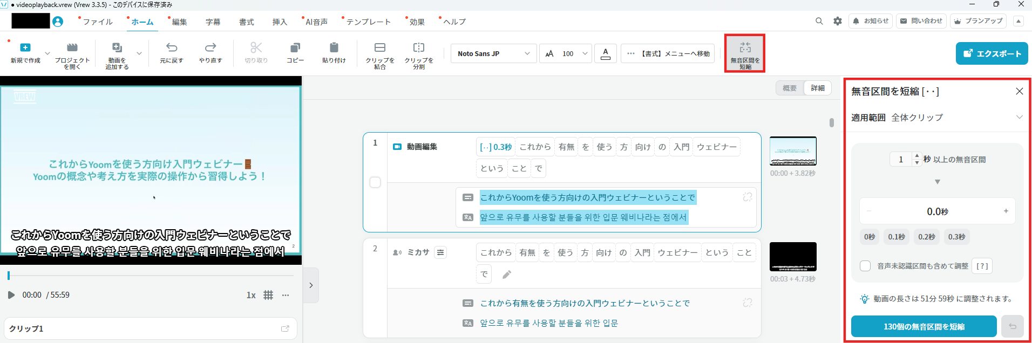Click the エクスポート button
Image resolution: width=1032 pixels, height=343 pixels.
[992, 53]
